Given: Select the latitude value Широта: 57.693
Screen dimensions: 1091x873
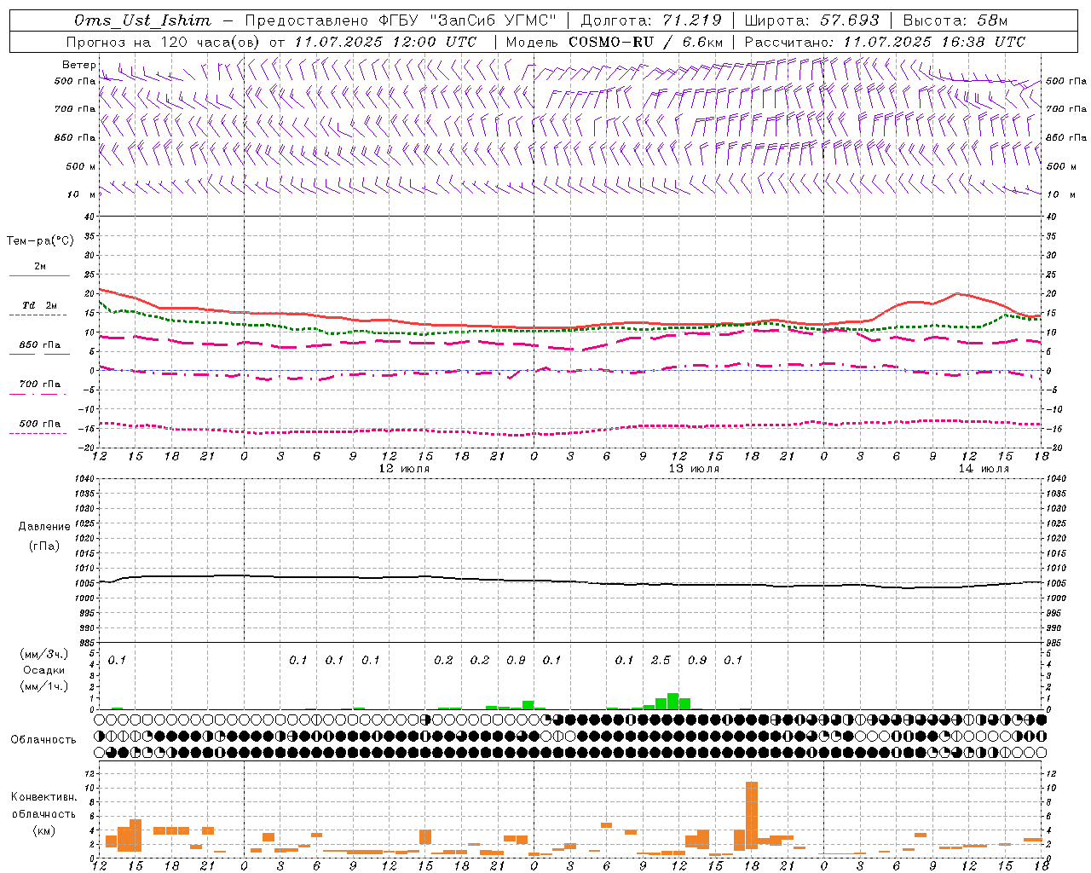Looking at the screenshot, I should 811,20.
